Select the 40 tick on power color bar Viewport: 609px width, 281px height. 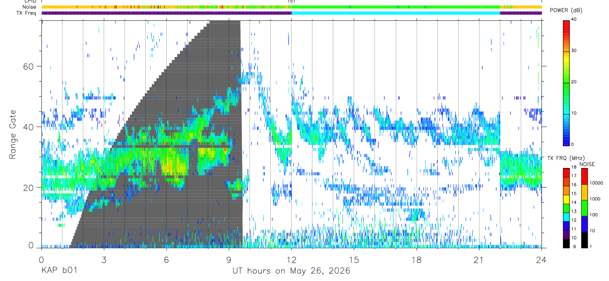(574, 19)
